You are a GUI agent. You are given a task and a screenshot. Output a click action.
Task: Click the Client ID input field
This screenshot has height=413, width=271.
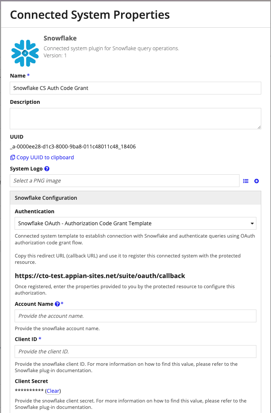(x=135, y=352)
